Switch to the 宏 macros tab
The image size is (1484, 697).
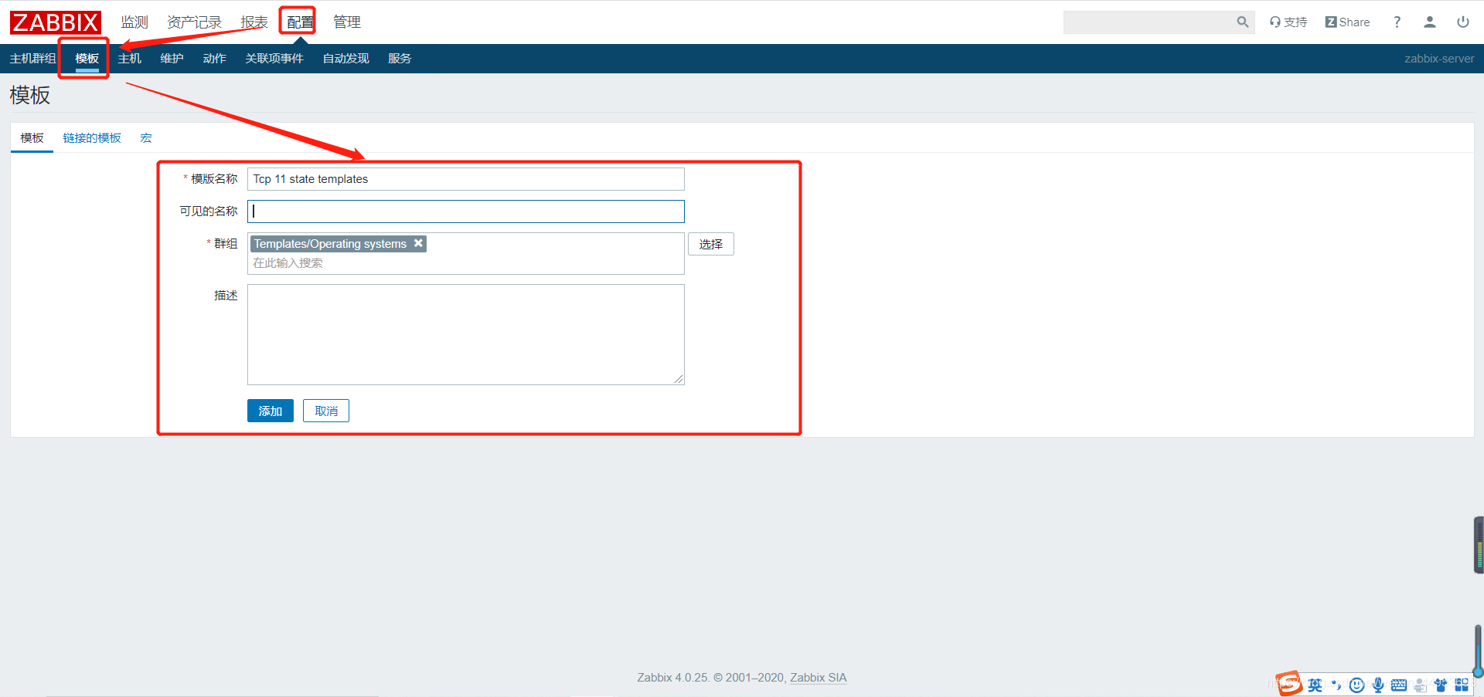click(146, 138)
